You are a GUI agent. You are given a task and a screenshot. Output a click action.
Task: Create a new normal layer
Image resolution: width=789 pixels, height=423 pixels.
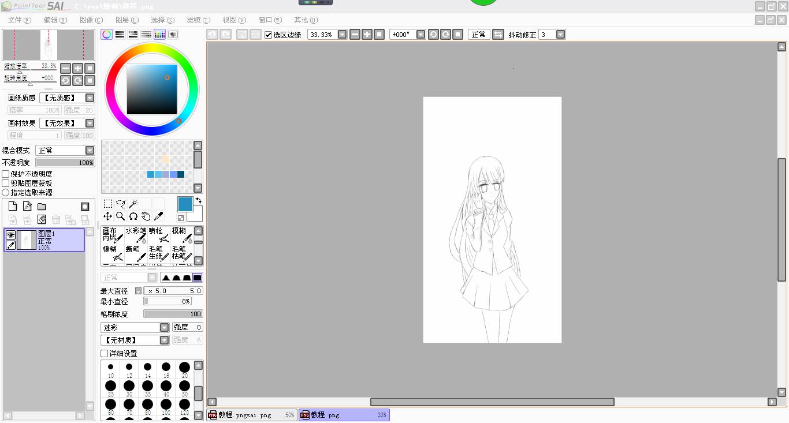point(13,207)
